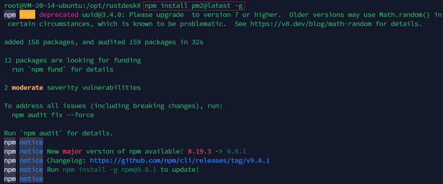
Task: Click the green 9.8.1 new version number
Action: click(236, 151)
